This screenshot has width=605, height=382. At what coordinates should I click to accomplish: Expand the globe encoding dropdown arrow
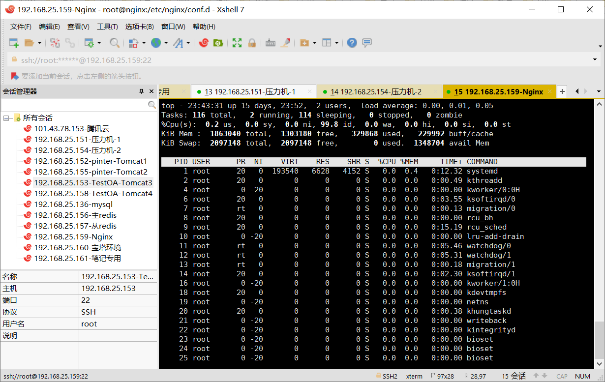click(166, 43)
